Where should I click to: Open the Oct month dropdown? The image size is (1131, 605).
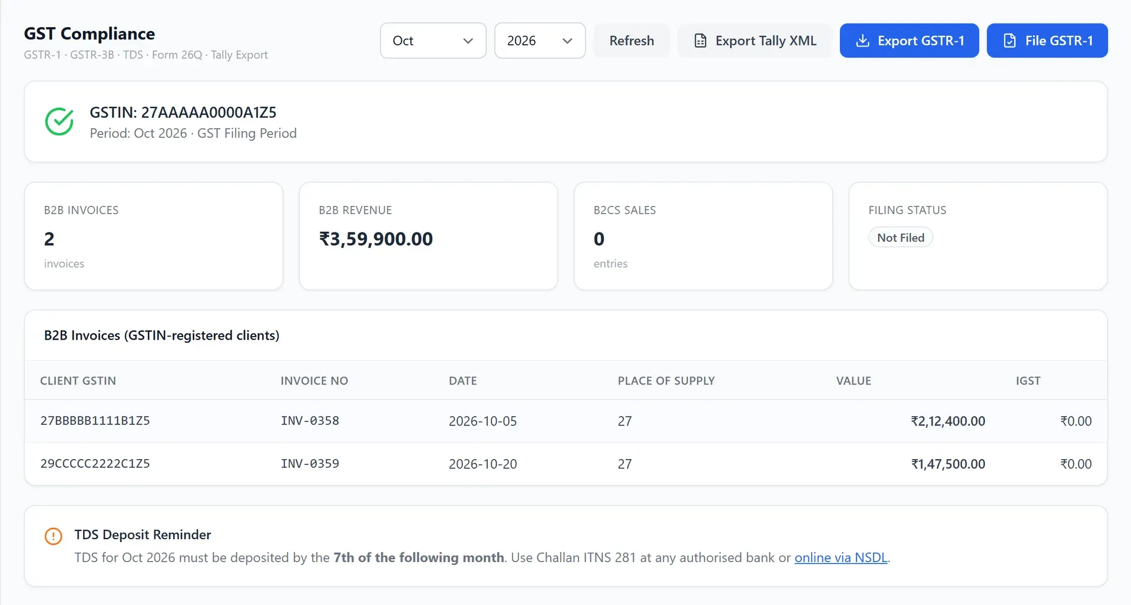pos(433,41)
